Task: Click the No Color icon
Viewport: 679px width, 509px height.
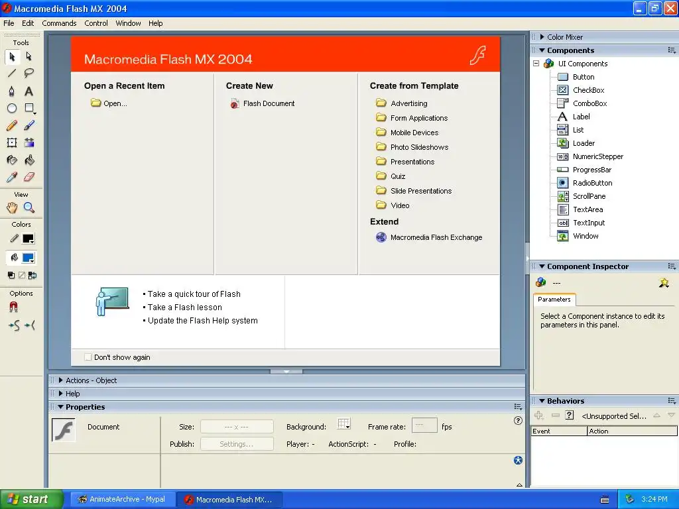Action: coord(22,275)
